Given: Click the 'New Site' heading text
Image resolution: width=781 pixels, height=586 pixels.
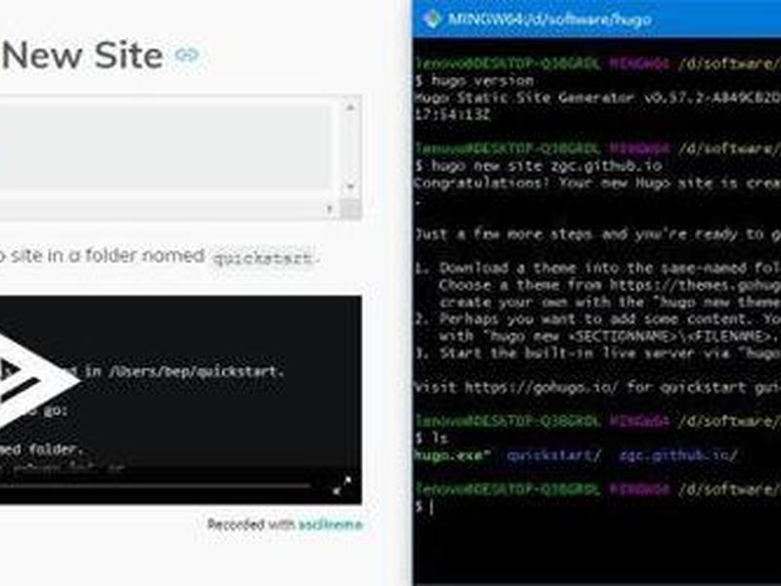Looking at the screenshot, I should 82,55.
